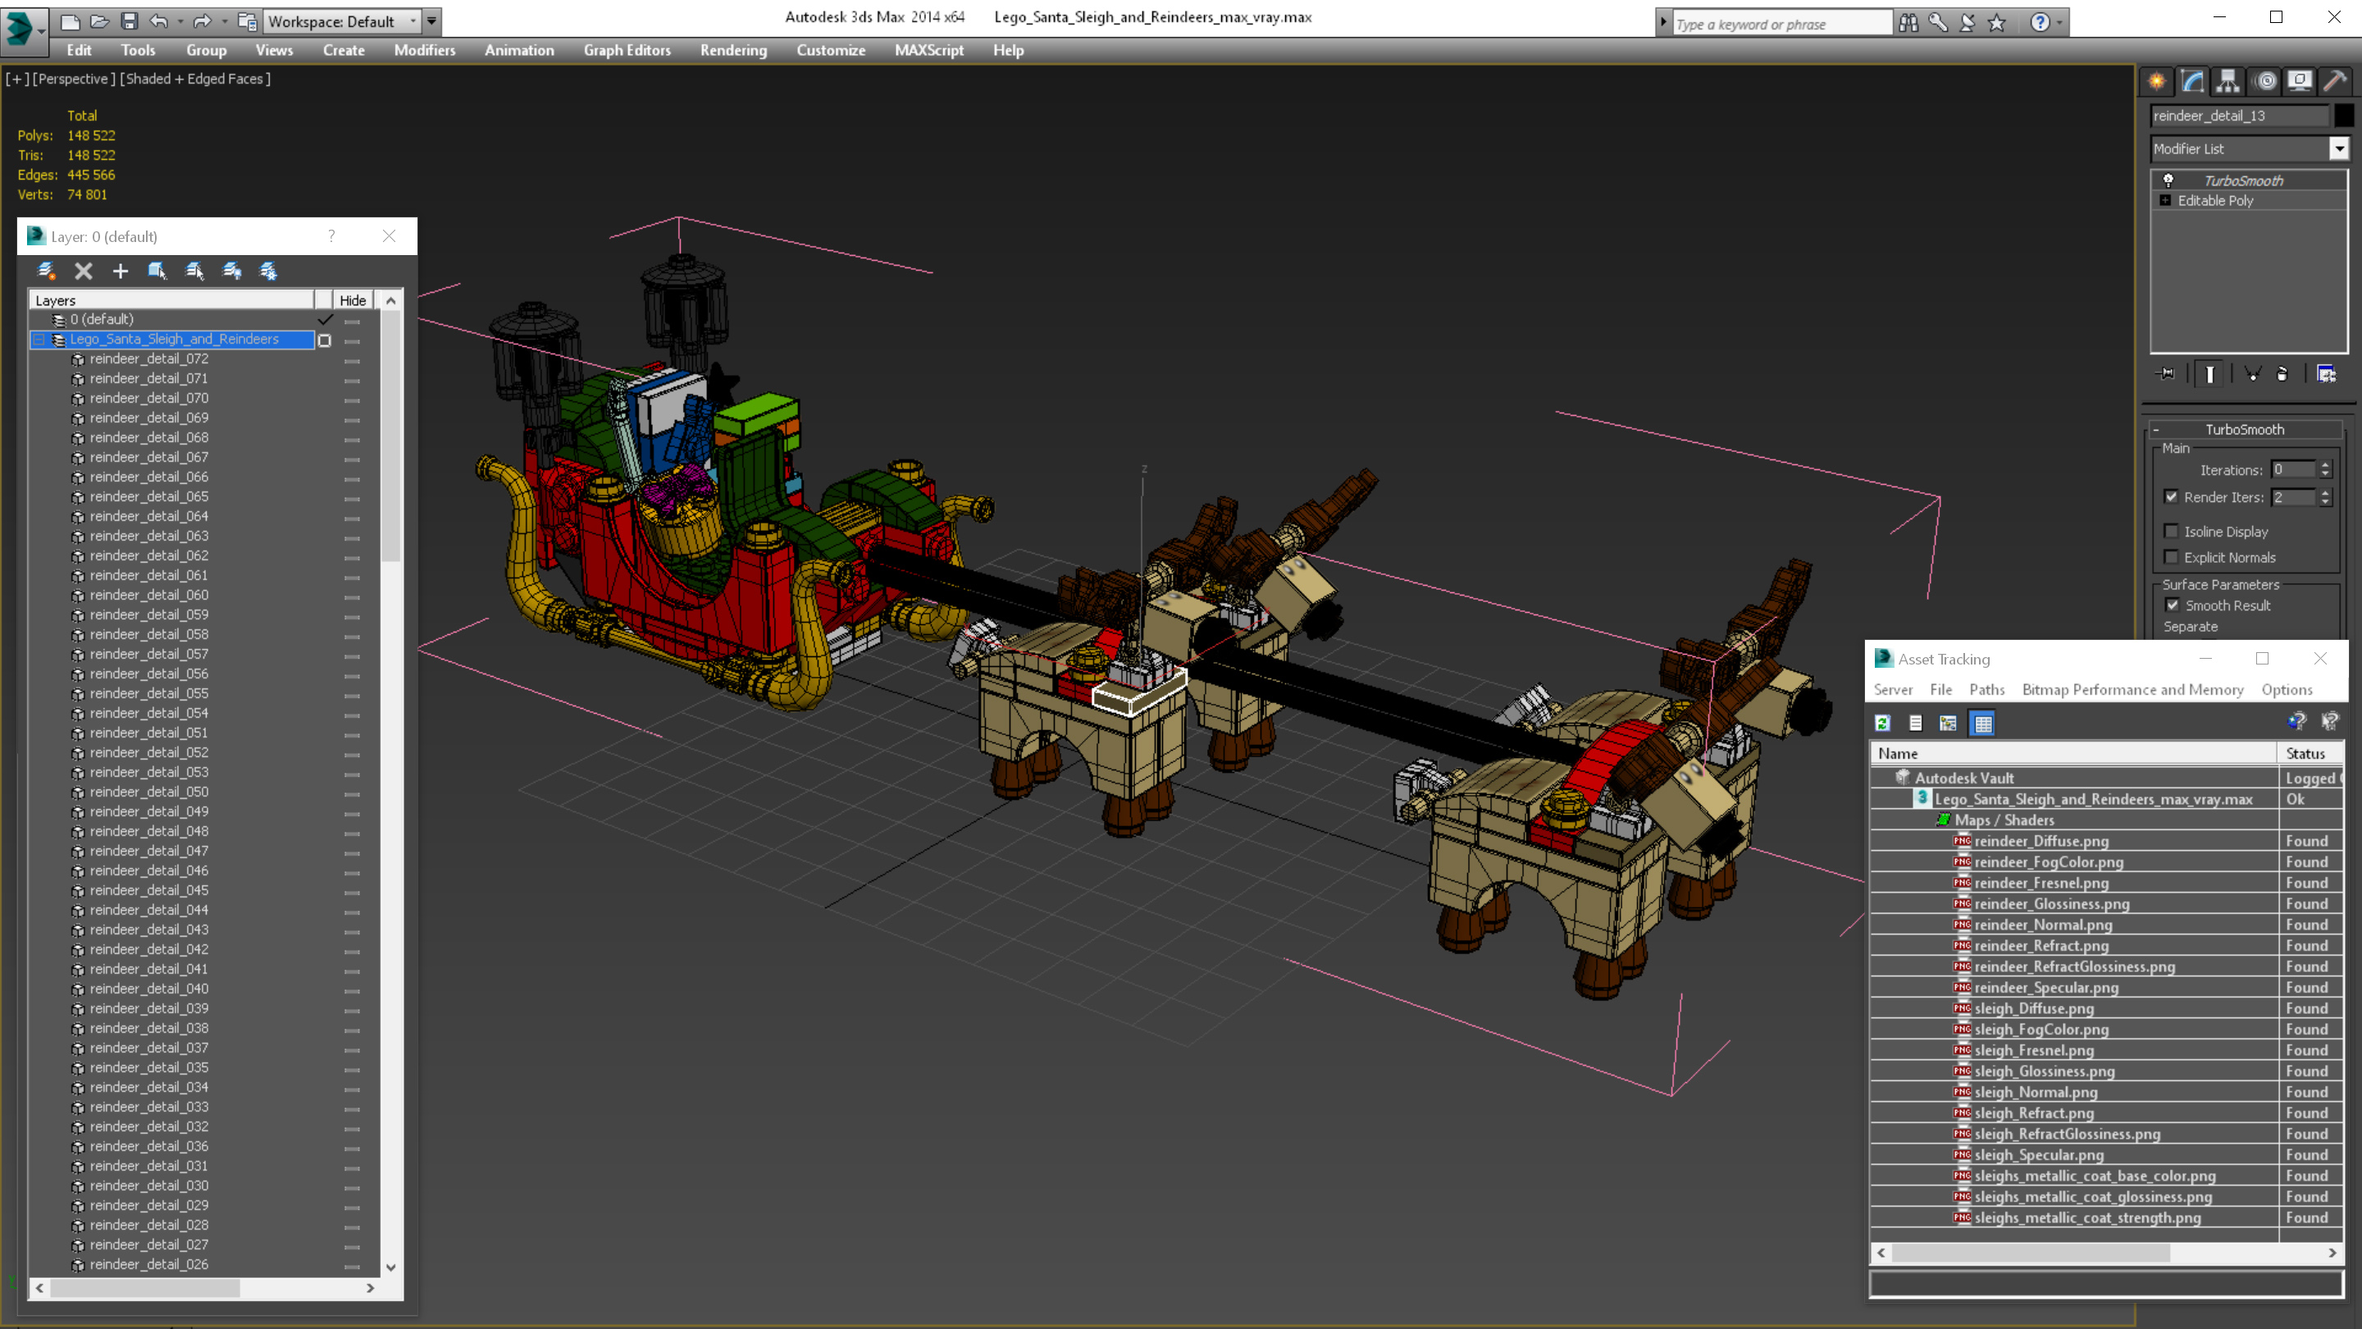Open the Hierarchy command panel tab
The height and width of the screenshot is (1329, 2362).
coord(2228,80)
